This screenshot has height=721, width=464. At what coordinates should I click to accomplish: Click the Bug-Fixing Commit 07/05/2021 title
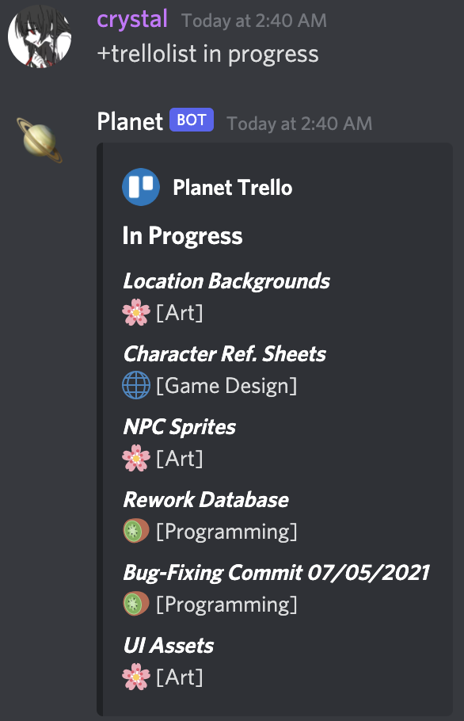coord(276,572)
